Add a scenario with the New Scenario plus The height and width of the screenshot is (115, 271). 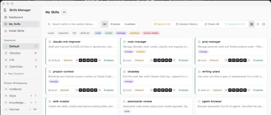tap(5, 74)
